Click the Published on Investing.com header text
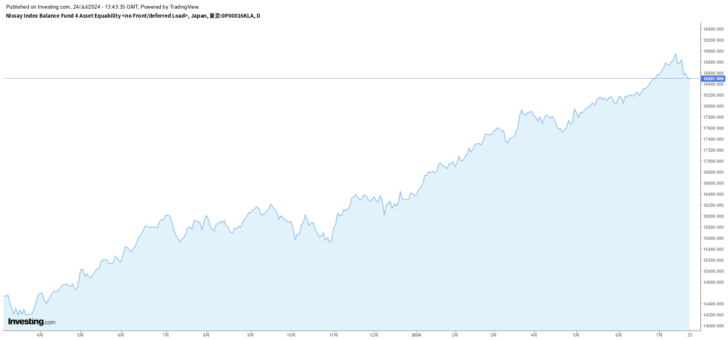This screenshot has width=728, height=340. tap(103, 7)
